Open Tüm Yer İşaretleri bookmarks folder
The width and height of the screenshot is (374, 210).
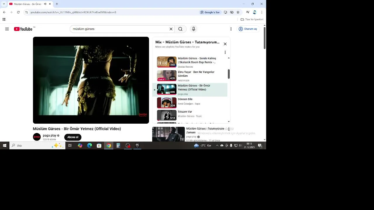coord(252,20)
